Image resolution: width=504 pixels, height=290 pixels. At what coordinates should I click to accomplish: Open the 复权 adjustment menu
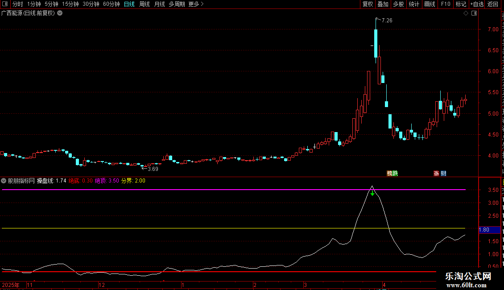coord(368,4)
